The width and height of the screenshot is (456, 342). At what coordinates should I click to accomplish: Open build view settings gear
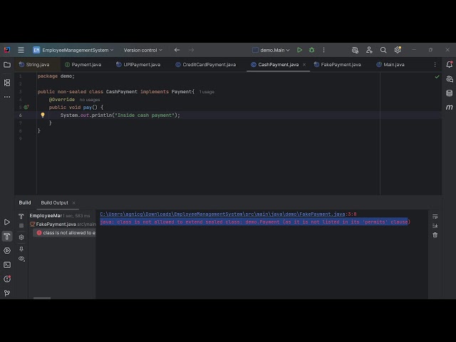coord(21,237)
